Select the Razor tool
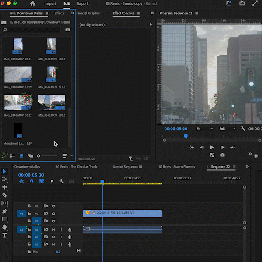 [5, 195]
